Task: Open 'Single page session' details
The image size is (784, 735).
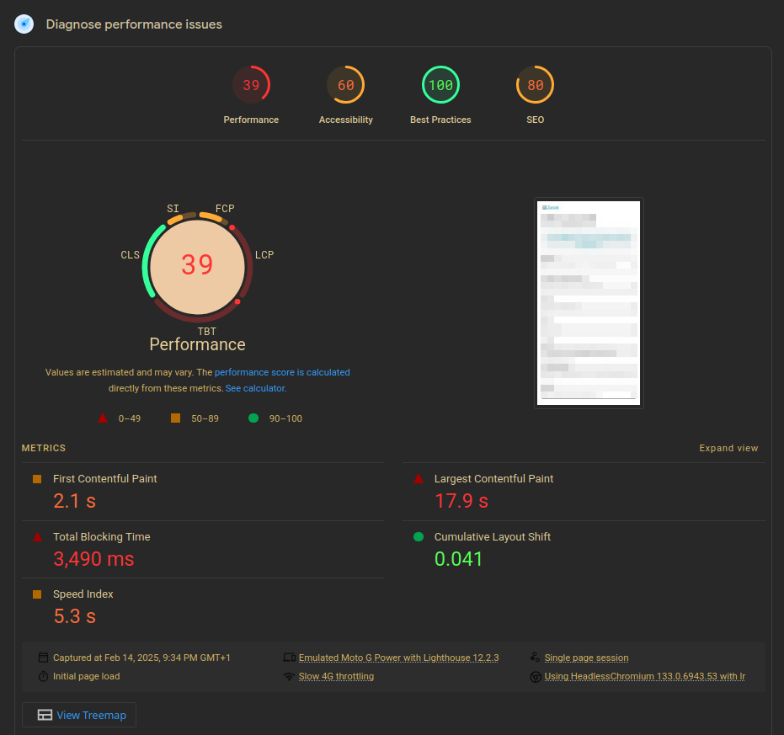Action: pyautogui.click(x=586, y=658)
